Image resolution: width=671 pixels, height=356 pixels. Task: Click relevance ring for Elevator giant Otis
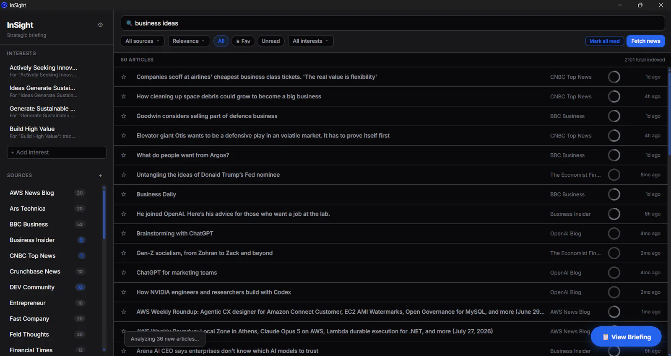pyautogui.click(x=614, y=136)
